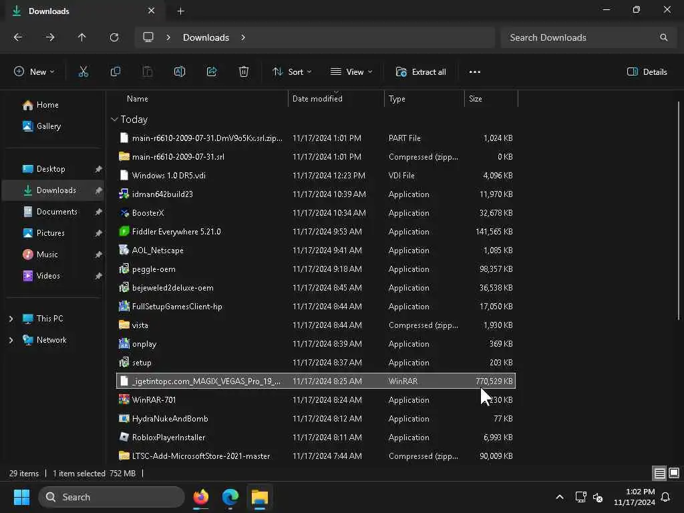684x513 pixels.
Task: Open Home in the sidebar
Action: pos(47,105)
